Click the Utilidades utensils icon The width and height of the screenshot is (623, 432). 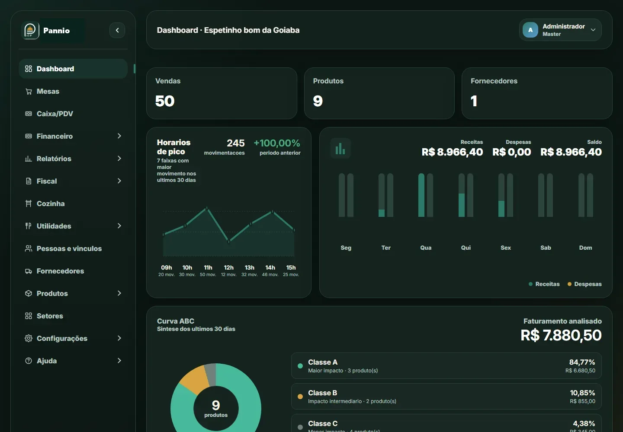point(29,226)
